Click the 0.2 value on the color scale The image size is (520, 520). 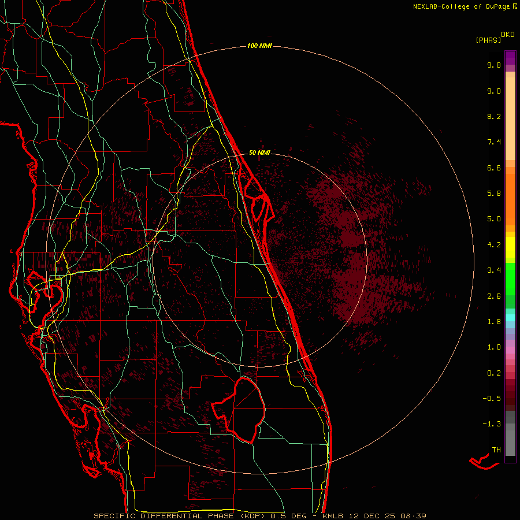(494, 373)
